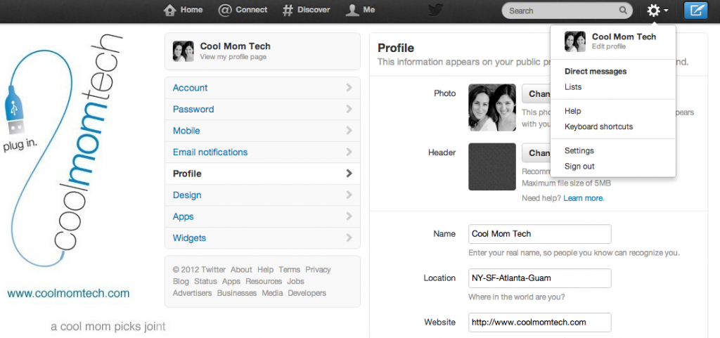The image size is (720, 338).
Task: Click Change header button
Action: coord(536,152)
